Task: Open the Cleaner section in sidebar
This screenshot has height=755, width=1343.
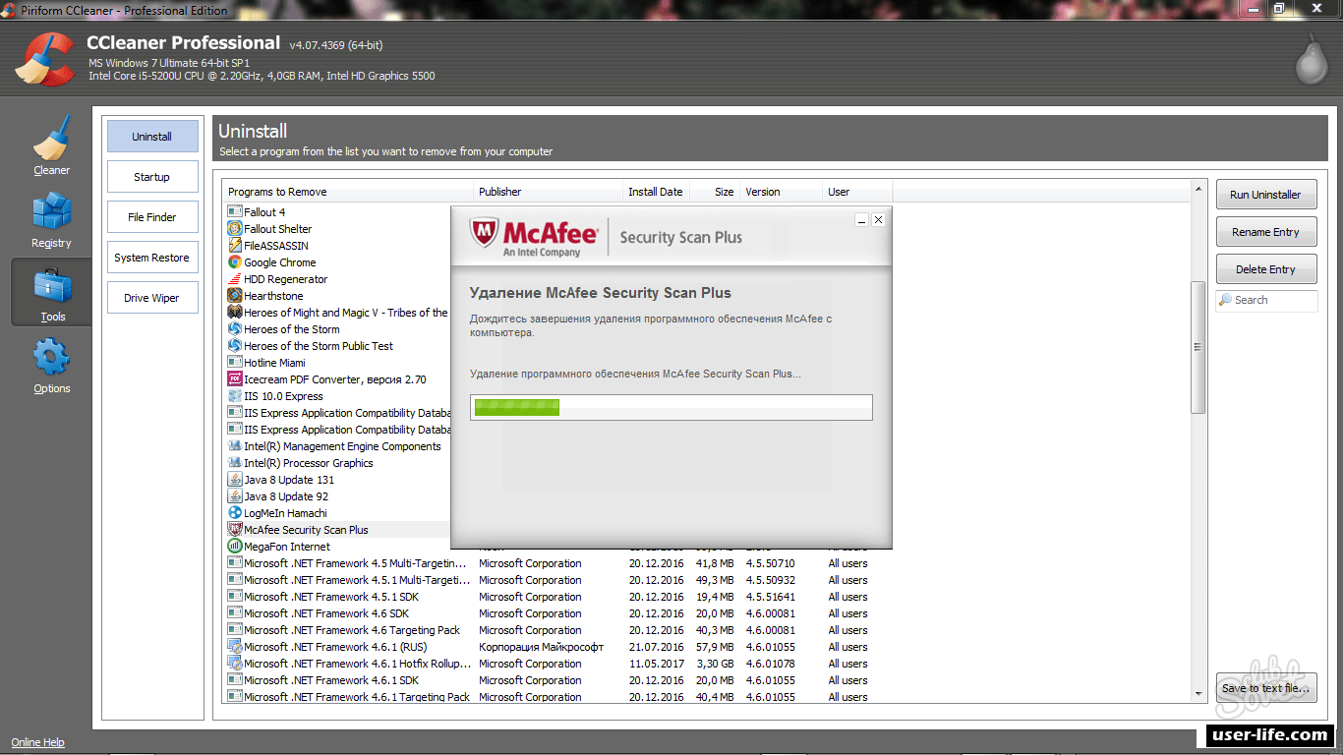Action: [x=51, y=145]
